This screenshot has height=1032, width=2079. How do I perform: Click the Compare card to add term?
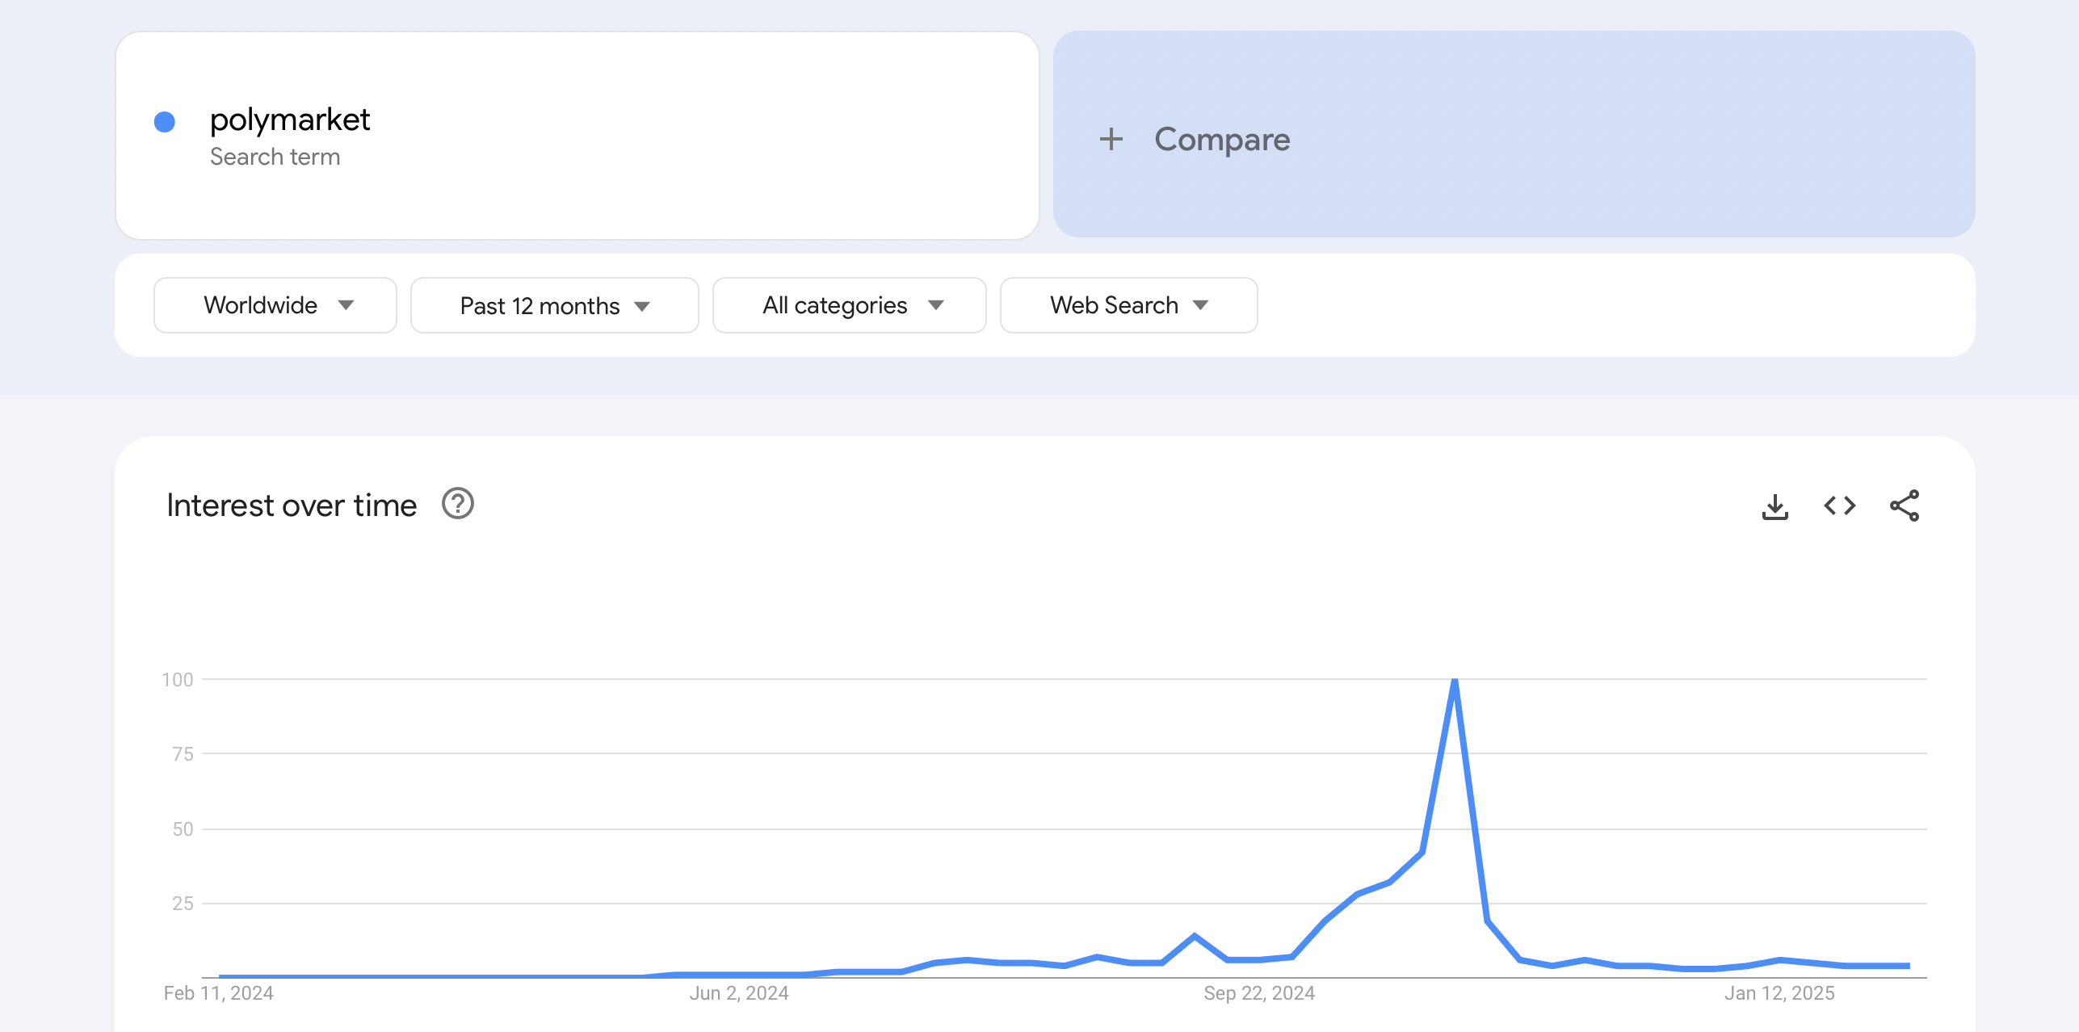[x=1514, y=134]
